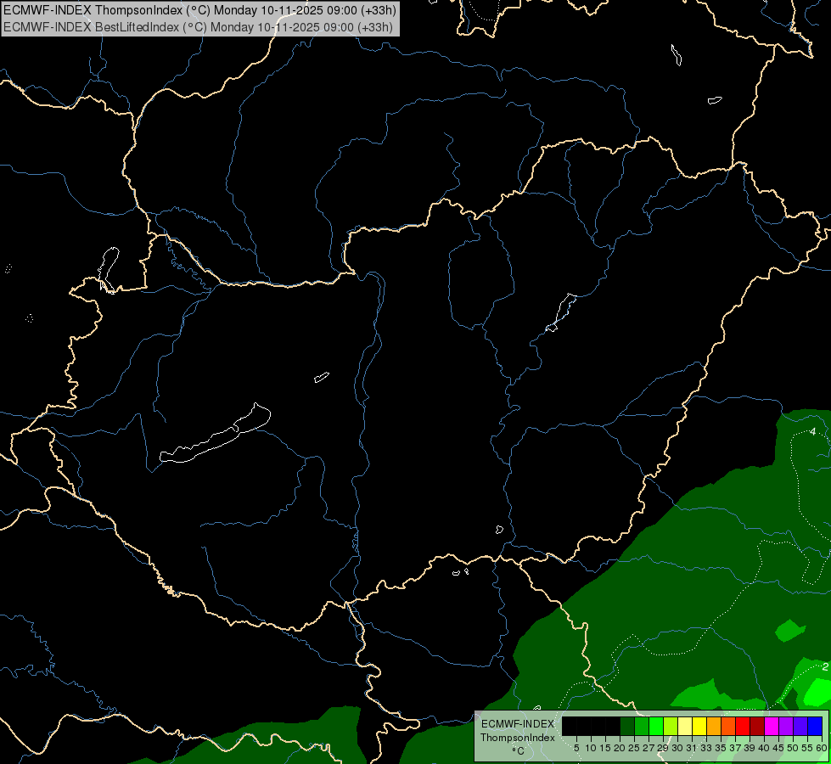Click legend tick value 37

click(736, 748)
